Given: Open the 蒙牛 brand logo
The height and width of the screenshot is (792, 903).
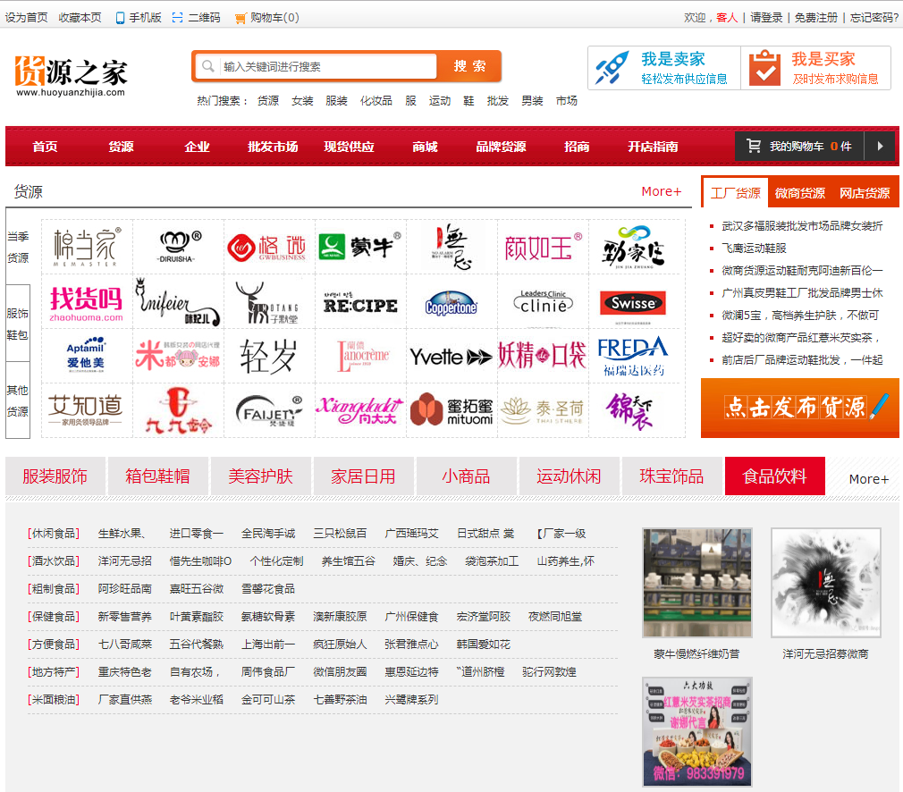Looking at the screenshot, I should (x=360, y=247).
